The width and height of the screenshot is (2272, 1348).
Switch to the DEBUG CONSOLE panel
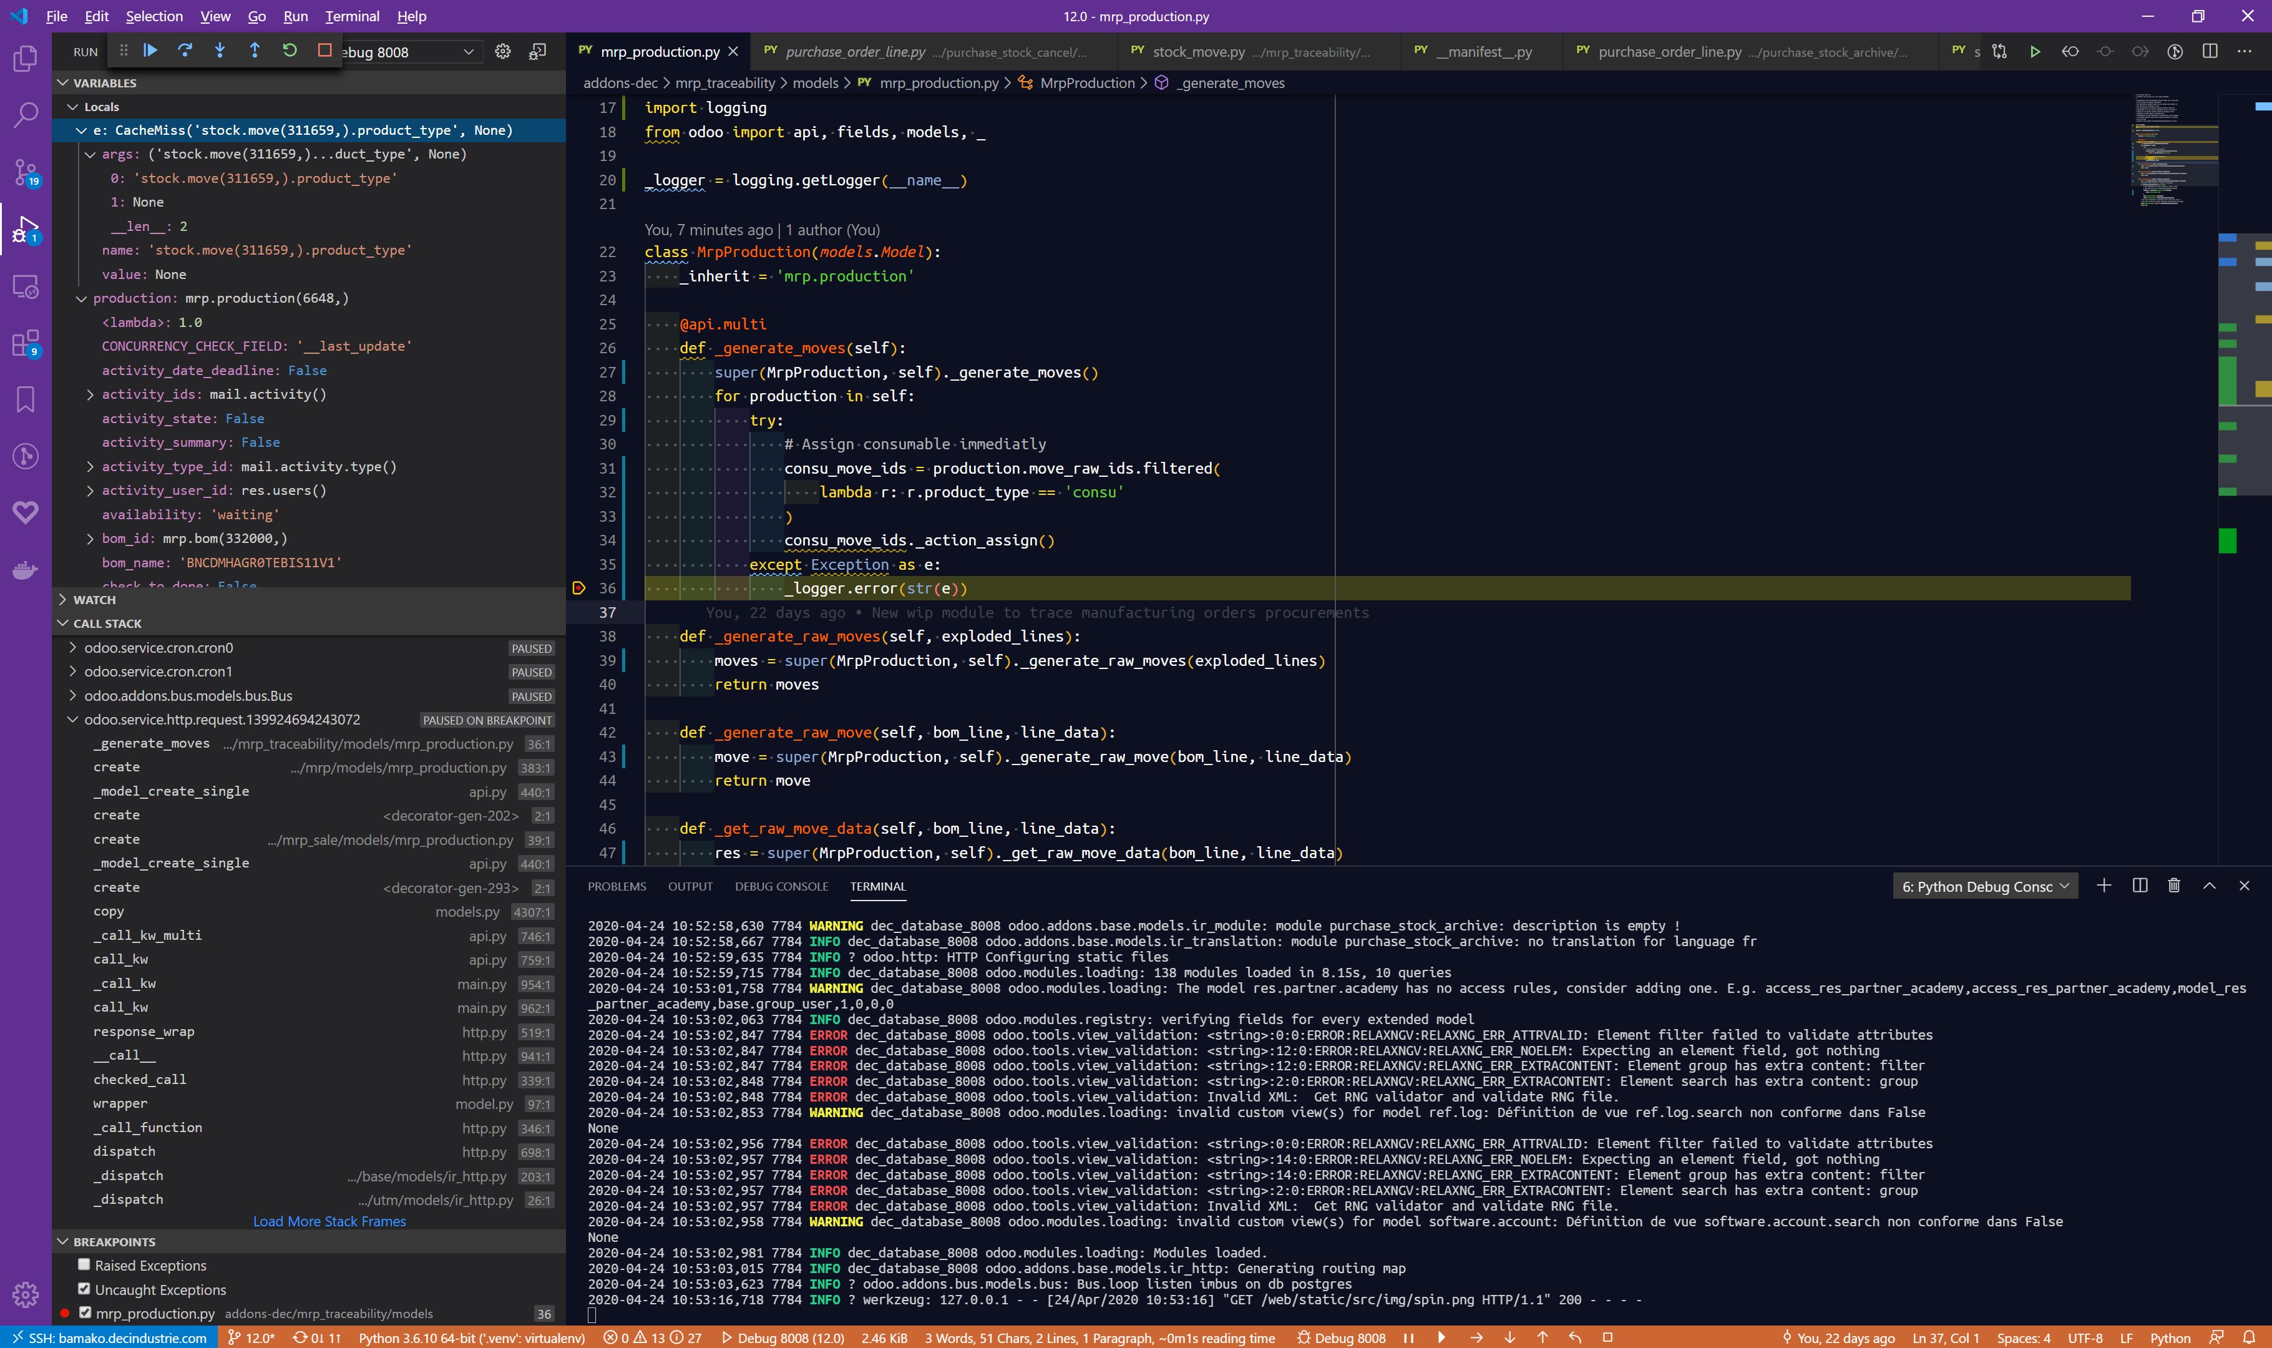tap(781, 887)
